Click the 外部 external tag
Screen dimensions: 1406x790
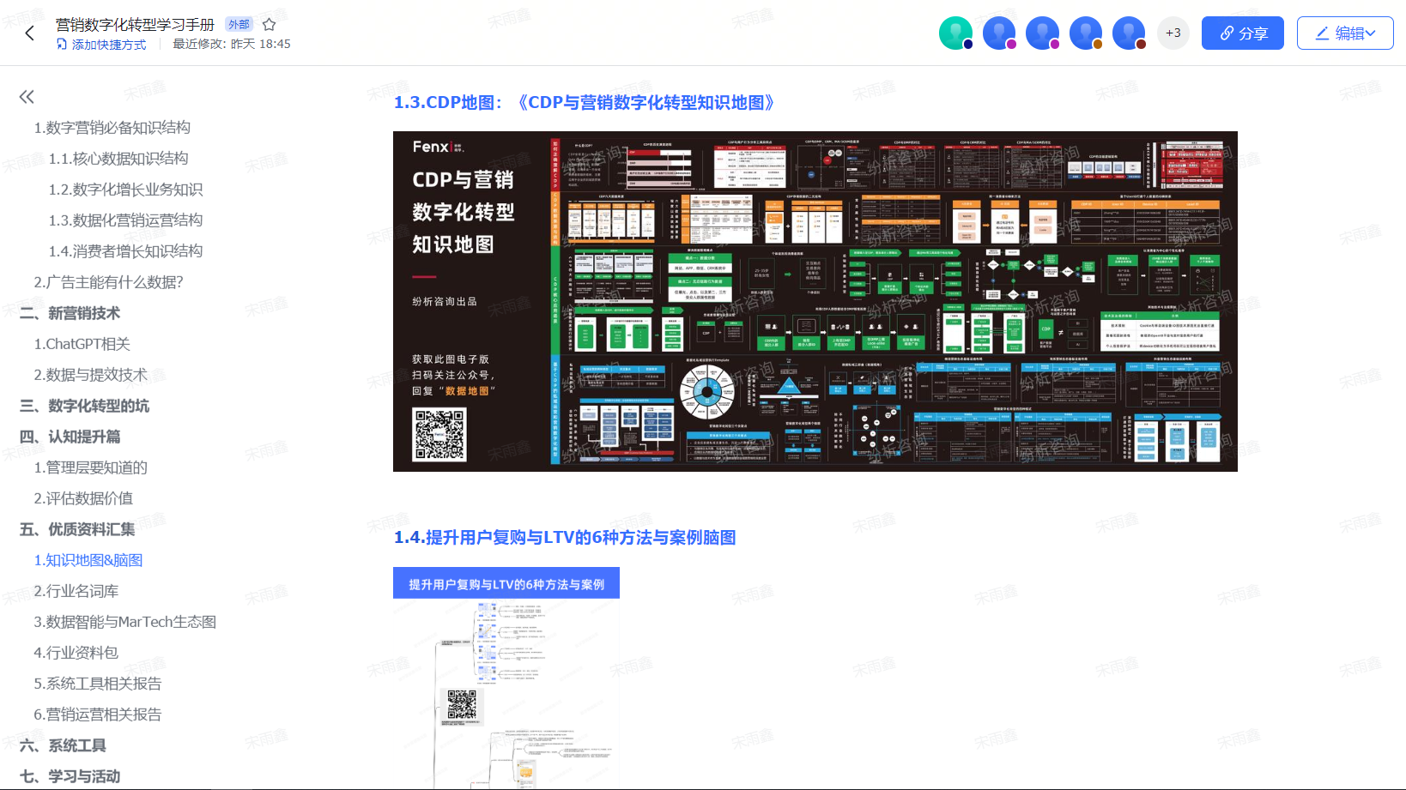(239, 25)
